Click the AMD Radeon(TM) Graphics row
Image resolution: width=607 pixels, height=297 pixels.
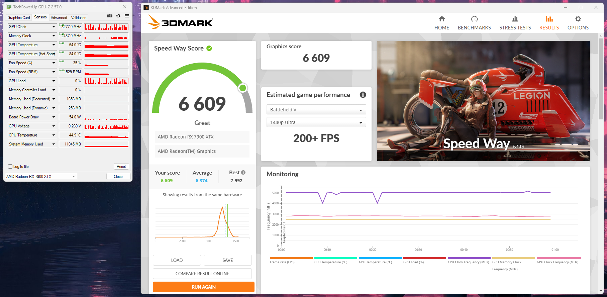[x=202, y=151]
